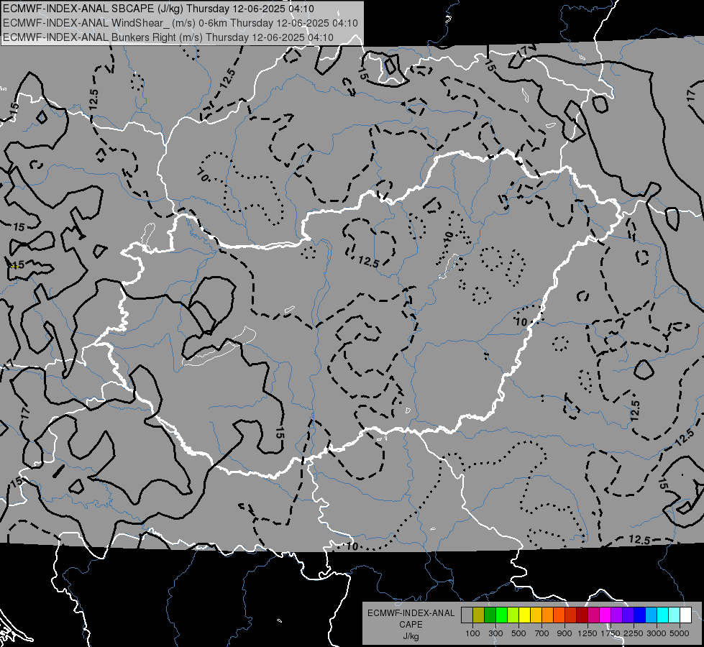The width and height of the screenshot is (704, 647).
Task: Click the gray swatch in CAPE legend
Action: coord(467,615)
